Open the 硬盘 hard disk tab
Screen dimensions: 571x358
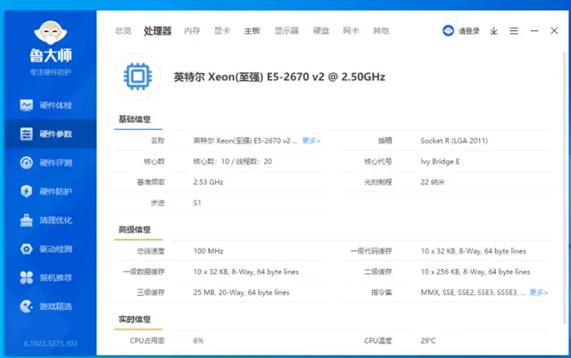click(321, 31)
